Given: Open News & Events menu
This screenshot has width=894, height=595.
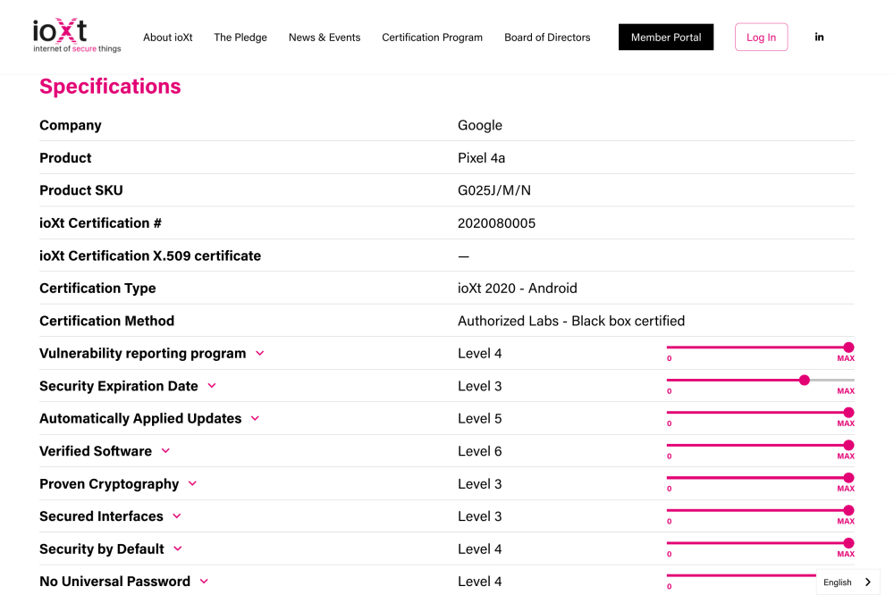Looking at the screenshot, I should [325, 38].
